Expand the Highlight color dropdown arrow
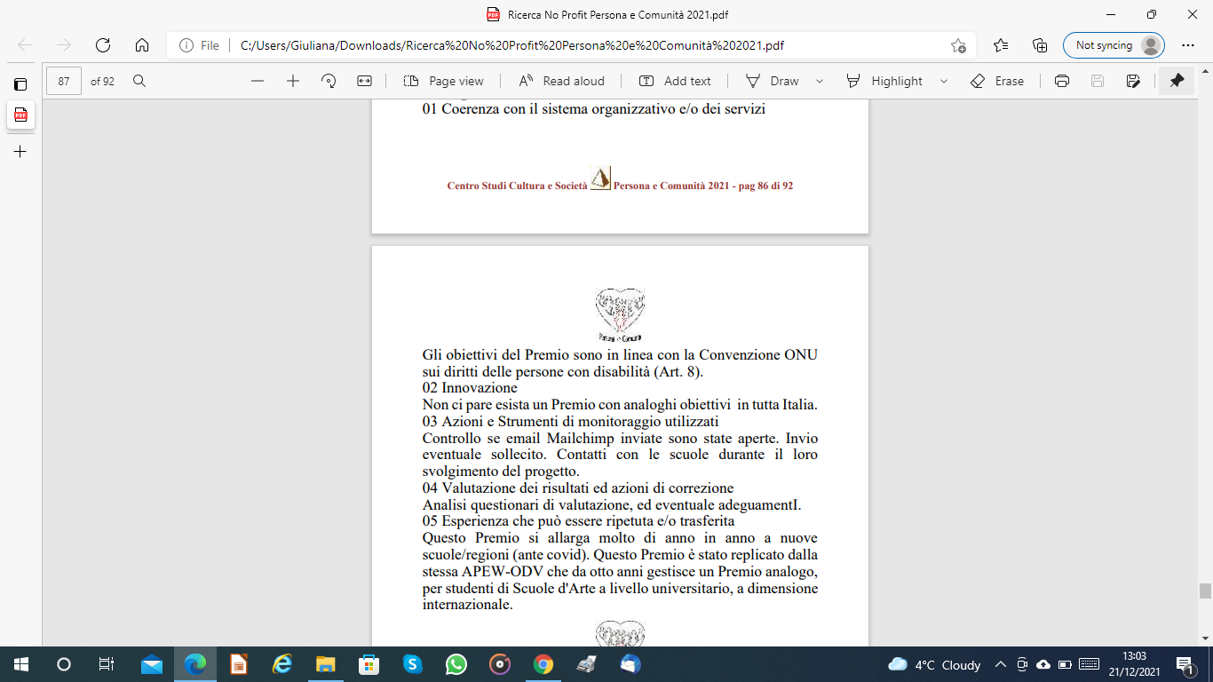The width and height of the screenshot is (1213, 682). [x=943, y=81]
